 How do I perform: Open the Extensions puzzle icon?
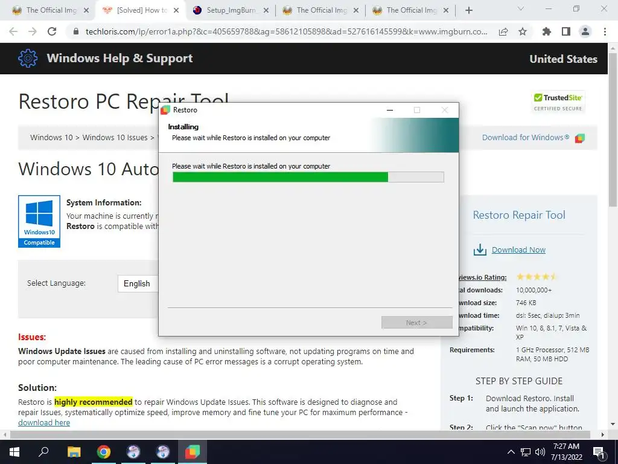(547, 31)
